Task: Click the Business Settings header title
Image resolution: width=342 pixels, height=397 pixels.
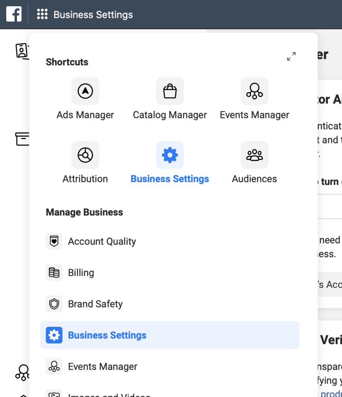Action: pos(93,15)
